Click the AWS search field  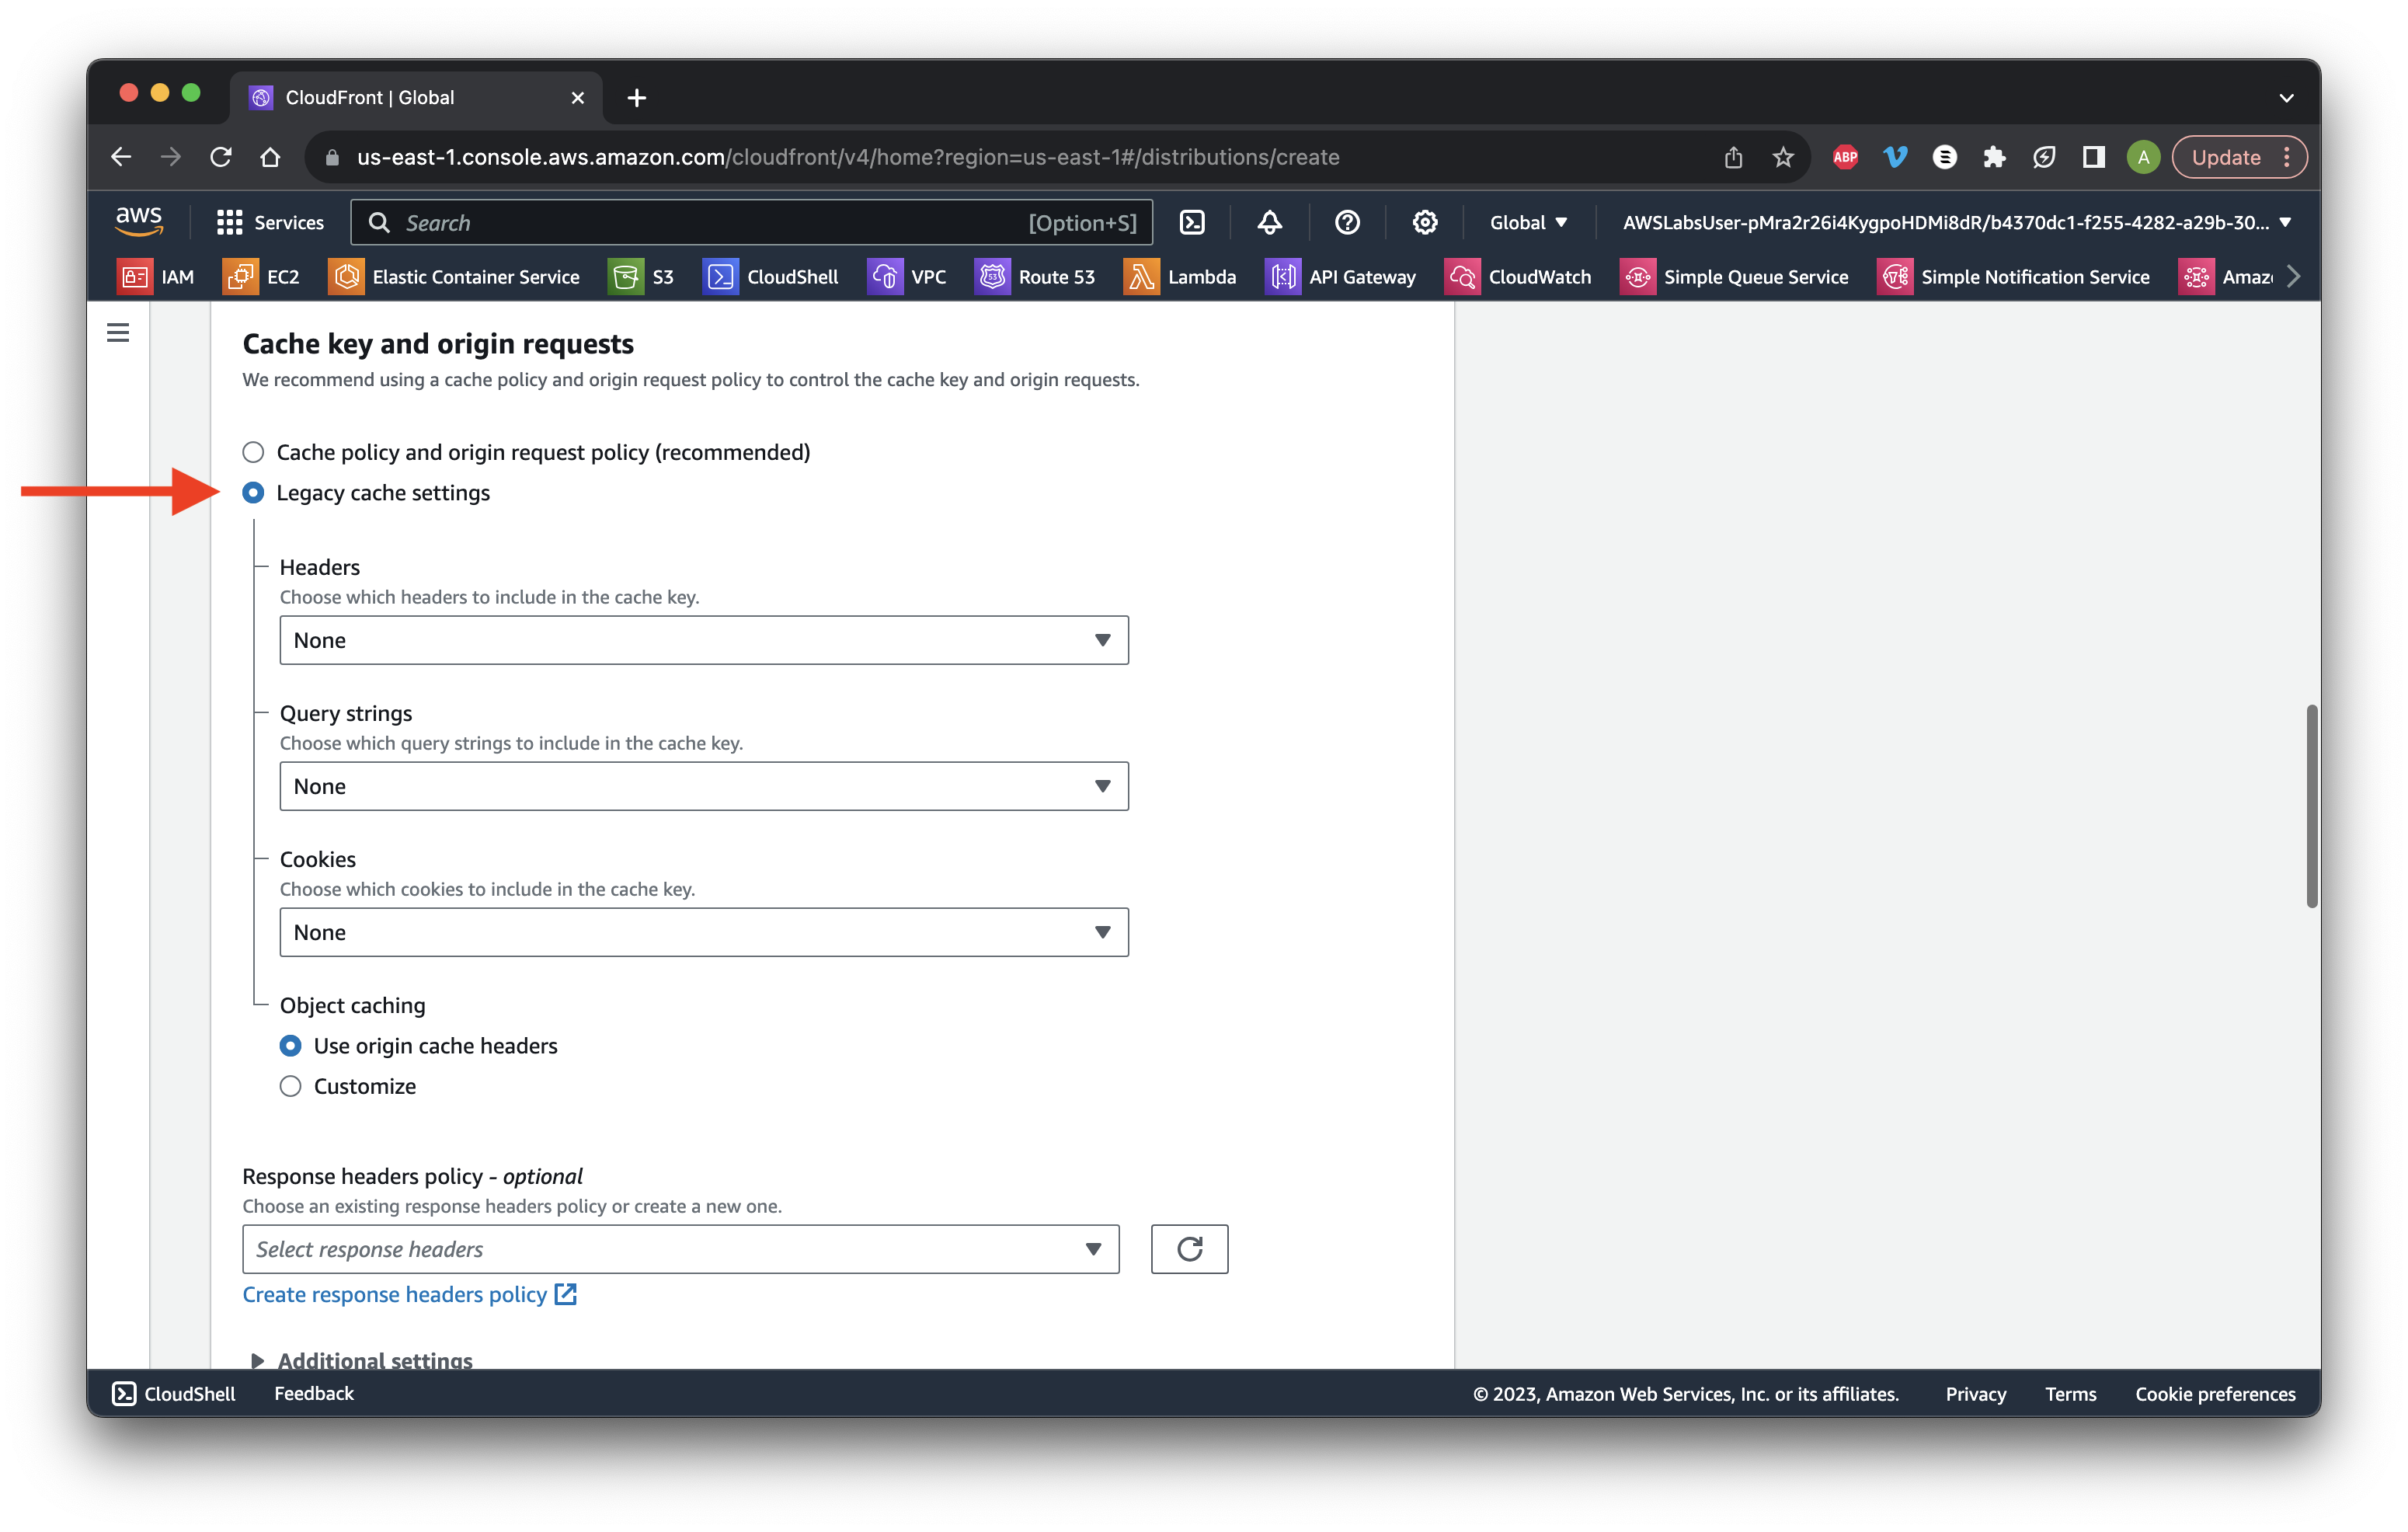[x=750, y=222]
